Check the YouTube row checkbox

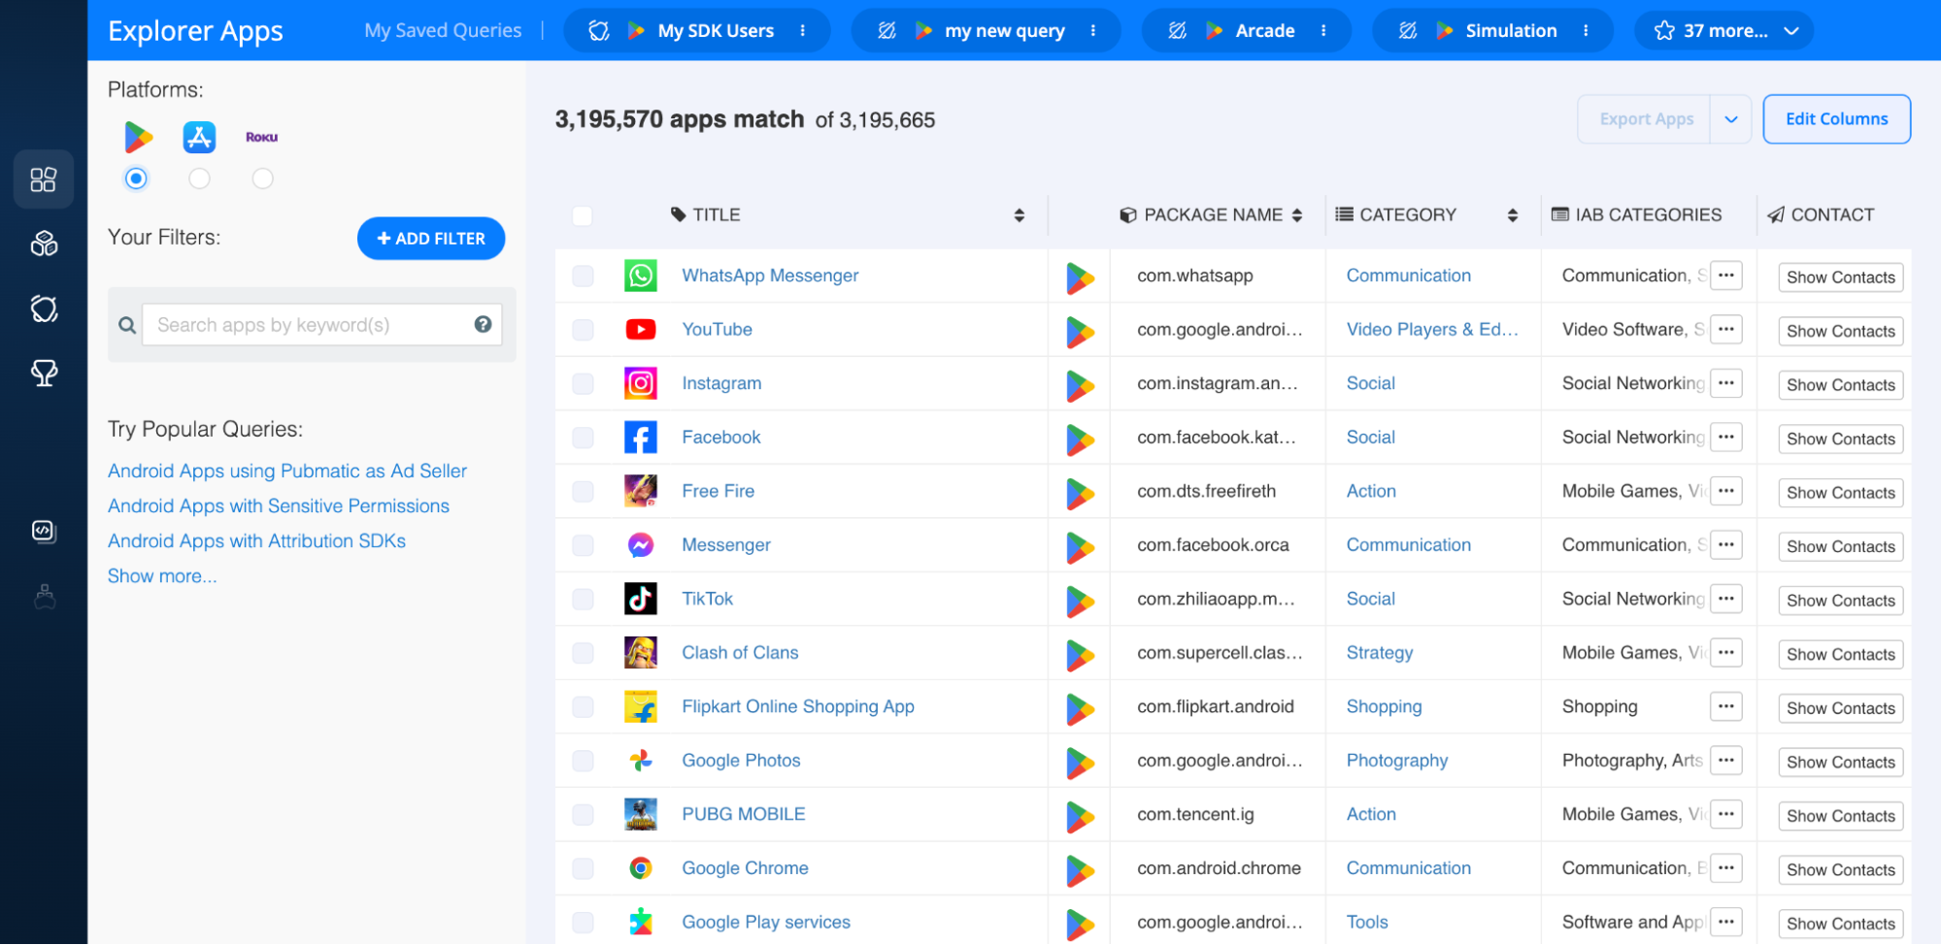click(x=583, y=330)
